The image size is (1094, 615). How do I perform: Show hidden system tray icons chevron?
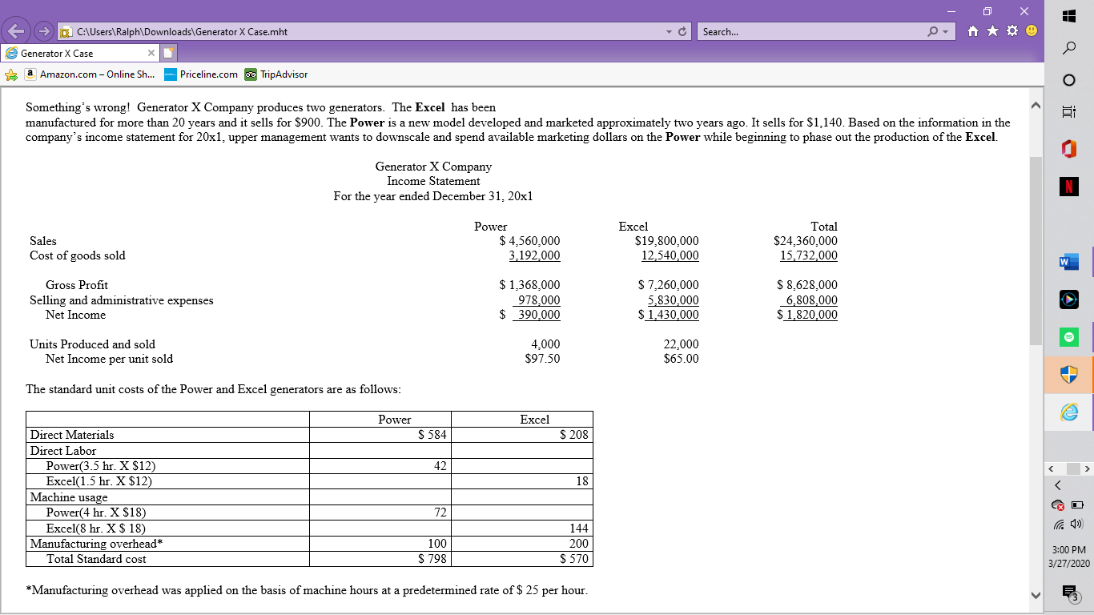pyautogui.click(x=1057, y=485)
